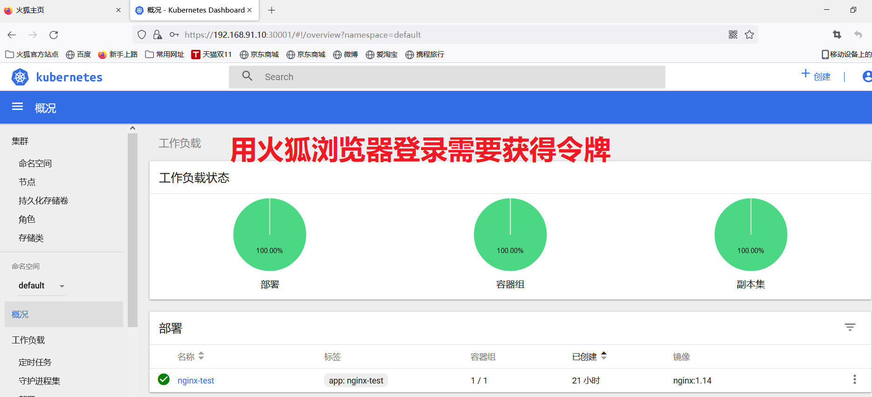Screen dimensions: 872x397
Task: Click the 创建 button
Action: tap(816, 76)
